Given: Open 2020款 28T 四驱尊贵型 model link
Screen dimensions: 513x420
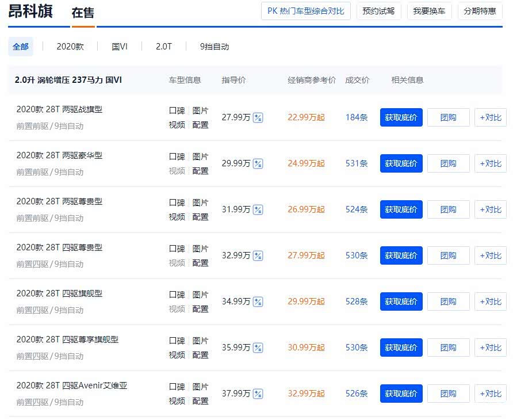Looking at the screenshot, I should click(59, 247).
